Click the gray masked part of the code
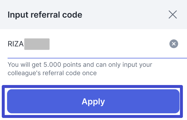 (37, 44)
